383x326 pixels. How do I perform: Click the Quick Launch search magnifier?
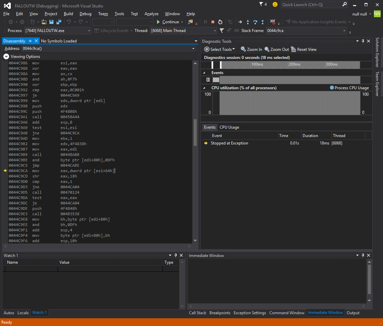click(344, 4)
